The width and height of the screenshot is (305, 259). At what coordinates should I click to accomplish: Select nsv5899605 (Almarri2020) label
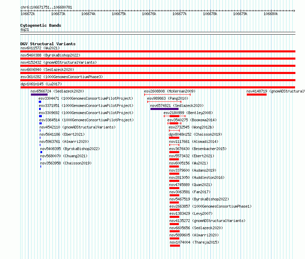194,235
